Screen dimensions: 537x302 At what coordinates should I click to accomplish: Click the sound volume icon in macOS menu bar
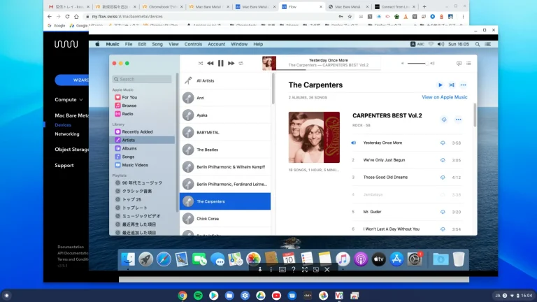pyautogui.click(x=441, y=44)
